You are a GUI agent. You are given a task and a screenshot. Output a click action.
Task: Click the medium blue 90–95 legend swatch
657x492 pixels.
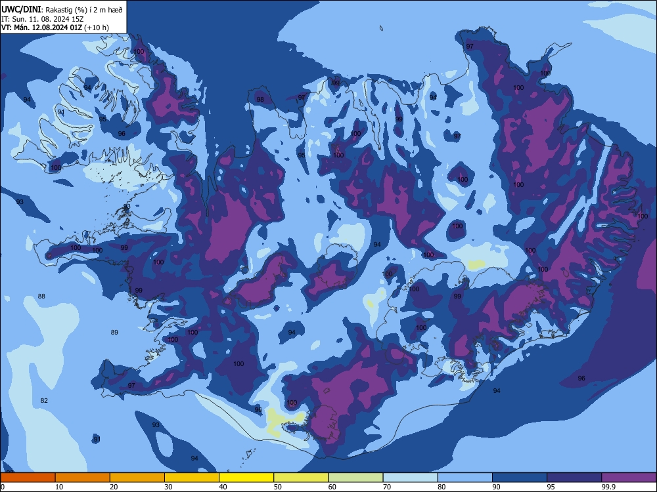pyautogui.click(x=520, y=478)
